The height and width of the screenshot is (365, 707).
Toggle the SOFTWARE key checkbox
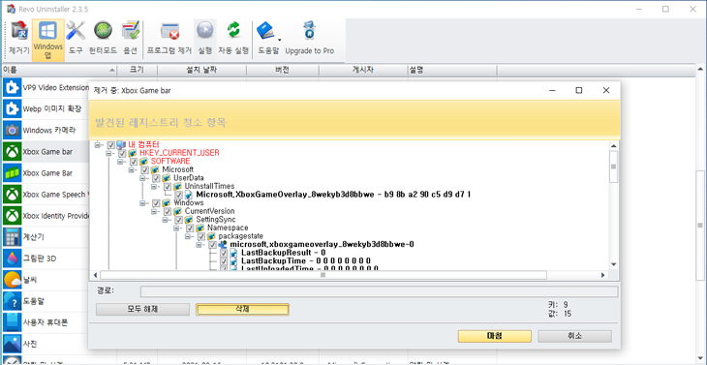134,162
